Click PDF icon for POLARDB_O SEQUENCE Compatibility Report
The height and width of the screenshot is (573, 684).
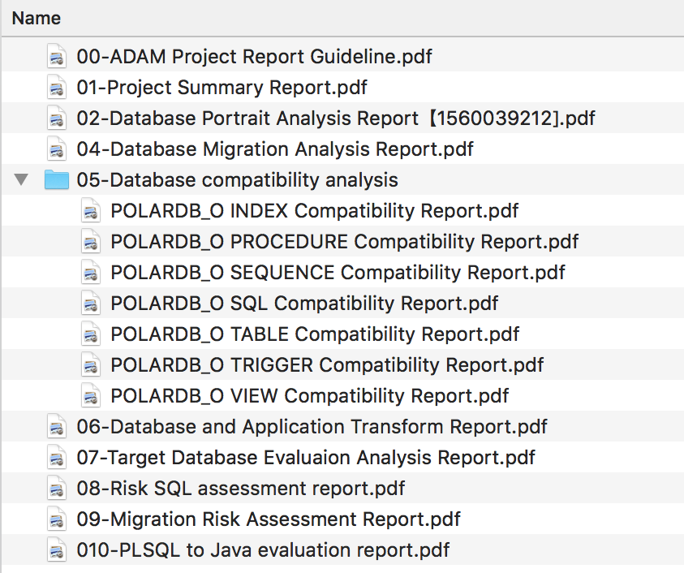click(91, 273)
